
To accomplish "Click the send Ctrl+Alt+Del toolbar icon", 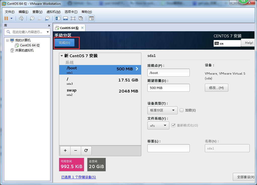I will 21,18.
